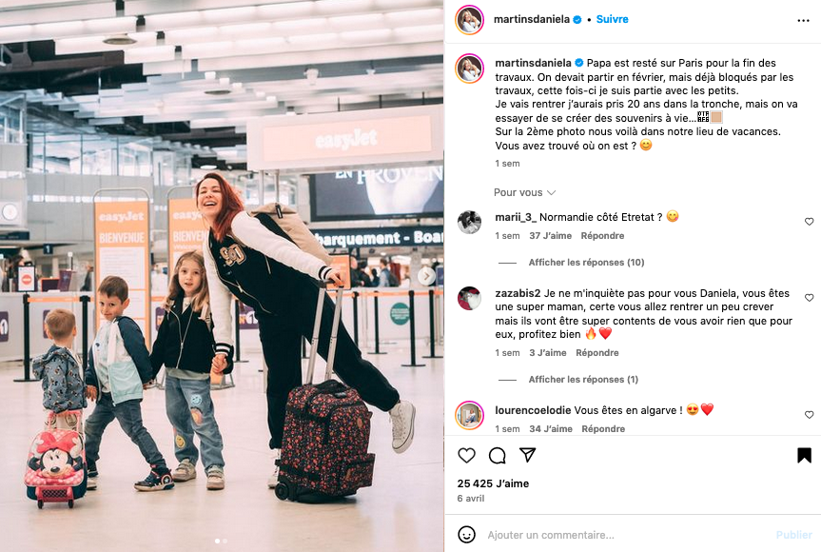821x552 pixels.
Task: Follow martinsdaniela with Suivre
Action: (612, 19)
